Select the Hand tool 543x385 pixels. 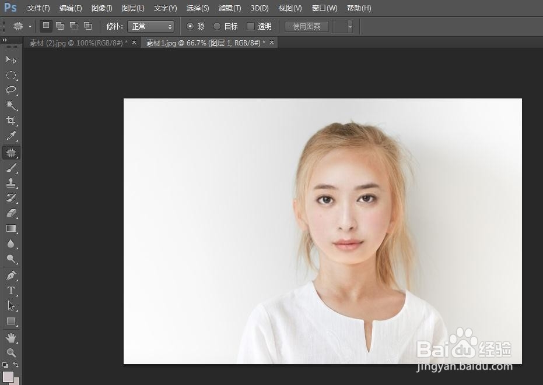point(11,338)
